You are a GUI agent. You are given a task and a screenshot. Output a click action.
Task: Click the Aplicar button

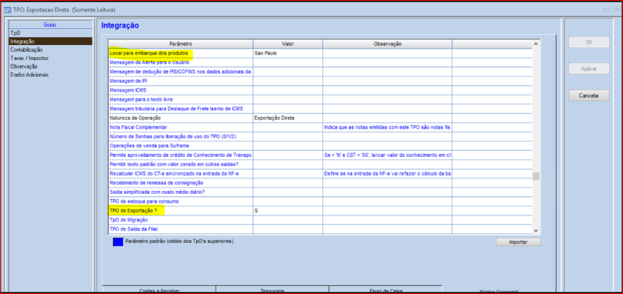click(x=589, y=69)
